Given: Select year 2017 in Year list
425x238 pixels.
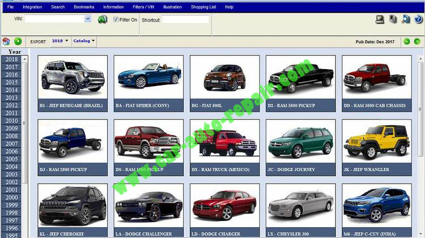Looking at the screenshot, I should coord(11,67).
